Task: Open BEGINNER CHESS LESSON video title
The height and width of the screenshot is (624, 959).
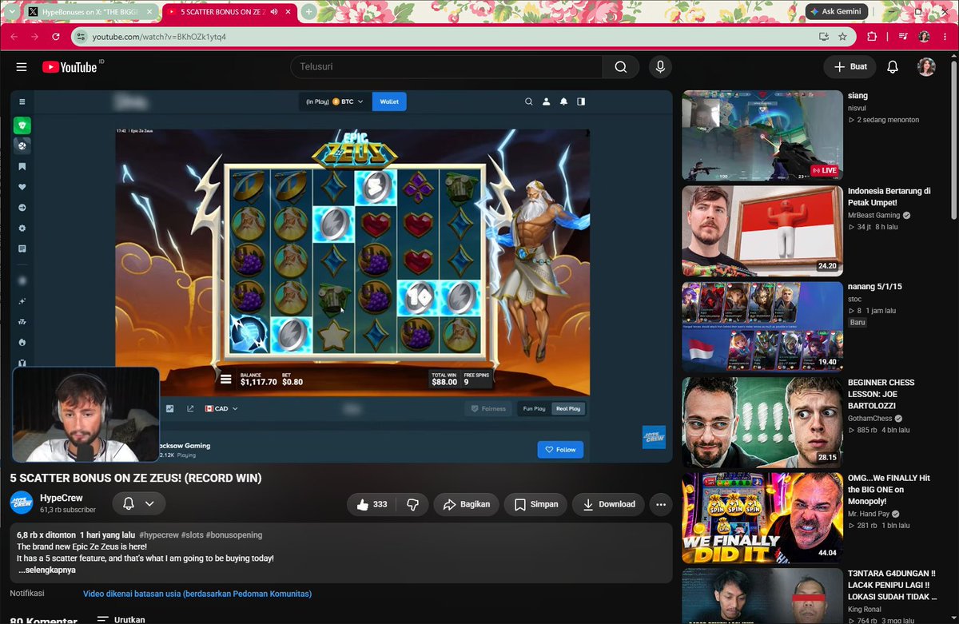Action: 881,394
